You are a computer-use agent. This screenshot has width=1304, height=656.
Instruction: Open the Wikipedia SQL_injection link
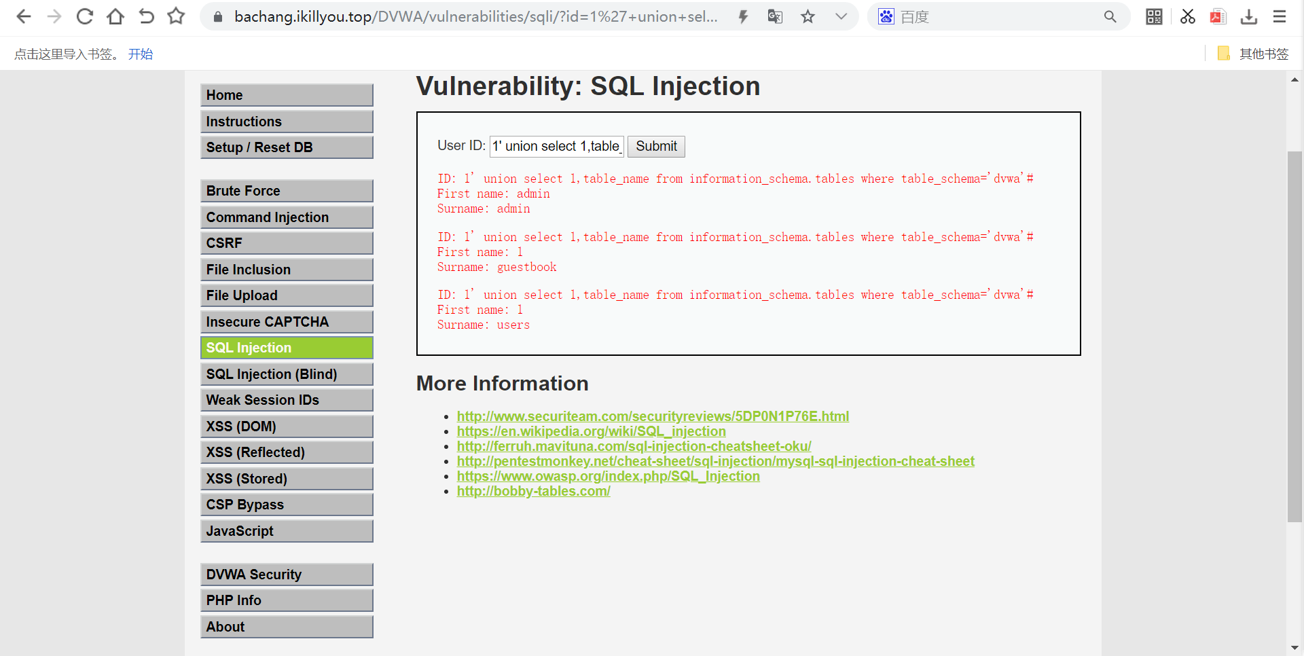[591, 431]
